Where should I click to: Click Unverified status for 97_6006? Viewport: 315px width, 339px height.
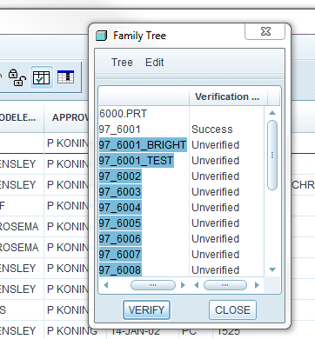click(x=215, y=239)
